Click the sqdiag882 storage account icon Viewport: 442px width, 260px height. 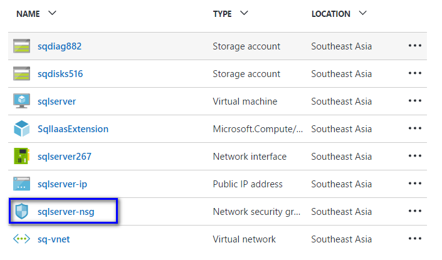tap(22, 46)
